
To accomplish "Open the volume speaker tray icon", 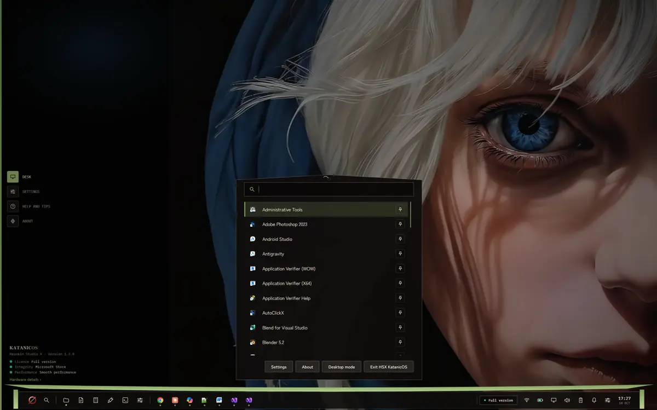I will [x=567, y=400].
